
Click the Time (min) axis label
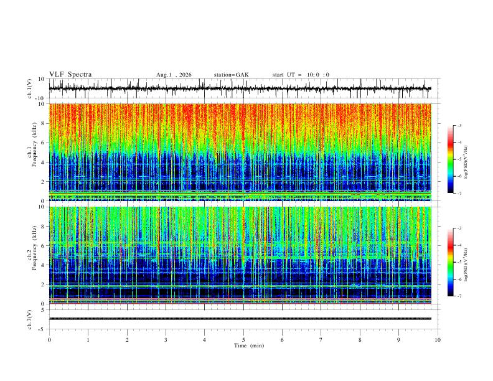[x=249, y=346]
